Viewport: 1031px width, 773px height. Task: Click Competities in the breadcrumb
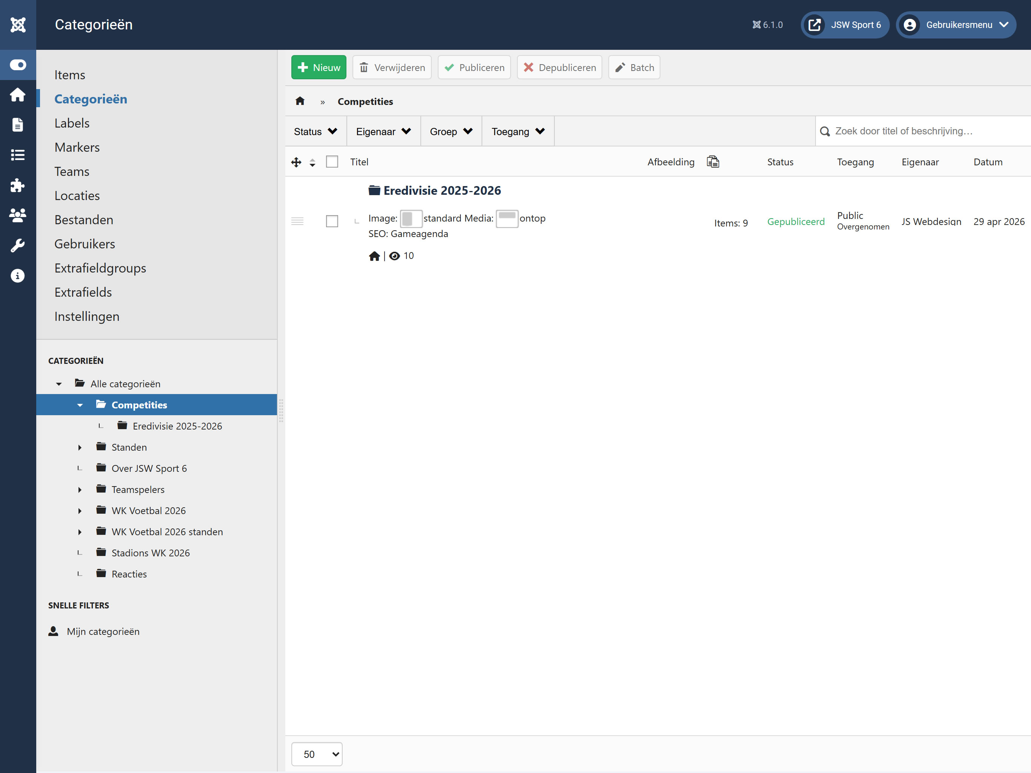pyautogui.click(x=365, y=102)
